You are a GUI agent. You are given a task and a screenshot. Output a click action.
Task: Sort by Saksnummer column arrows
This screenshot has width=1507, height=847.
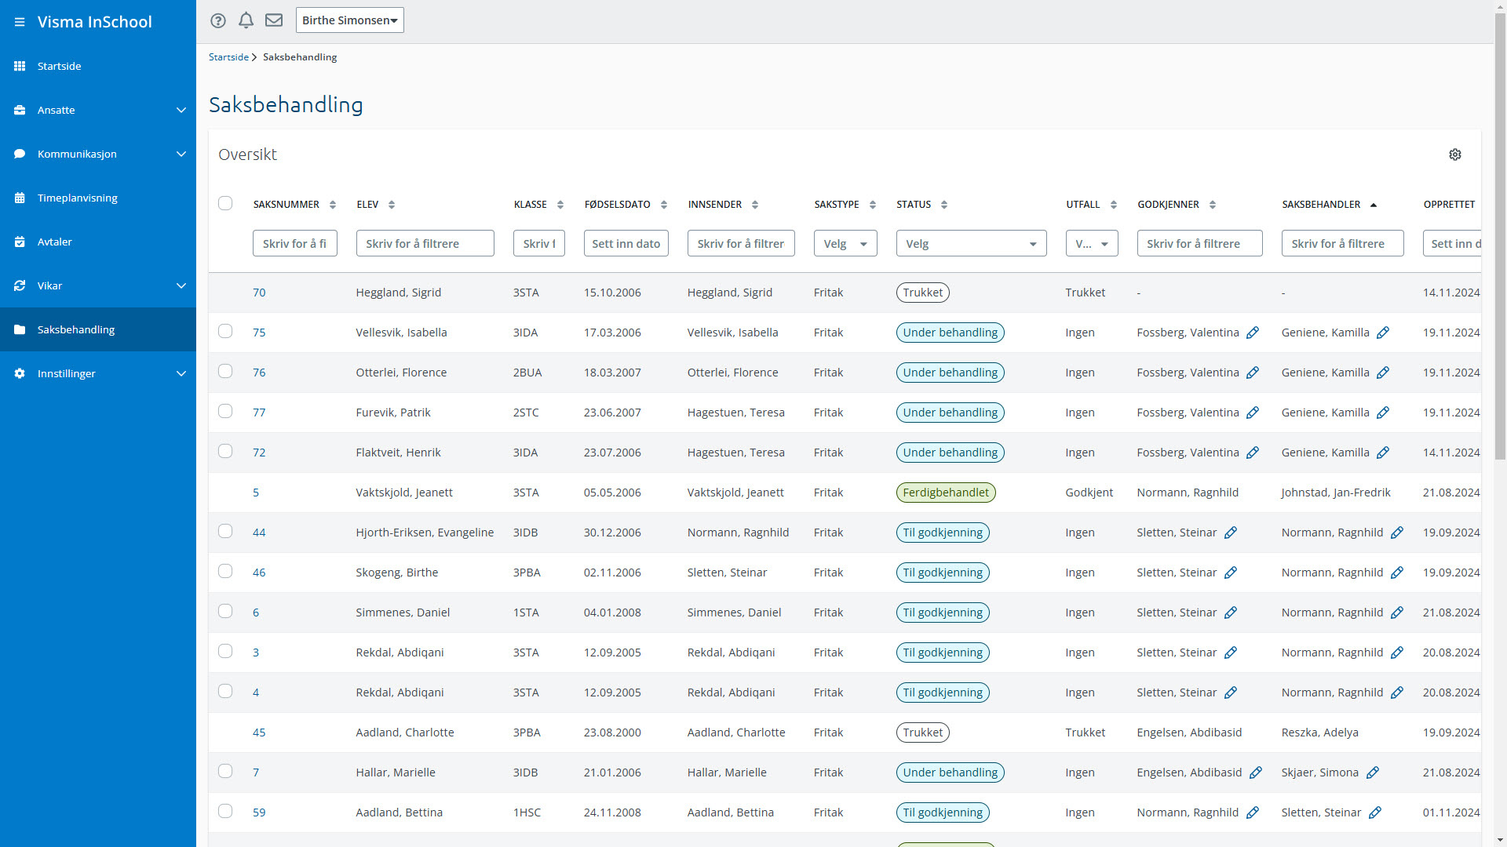click(x=333, y=205)
